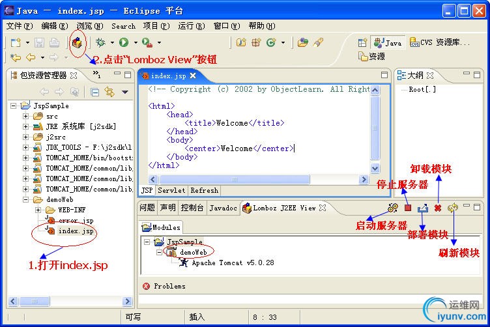This screenshot has width=490, height=327.
Task: Click the Open Perspective icon
Action: [362, 42]
